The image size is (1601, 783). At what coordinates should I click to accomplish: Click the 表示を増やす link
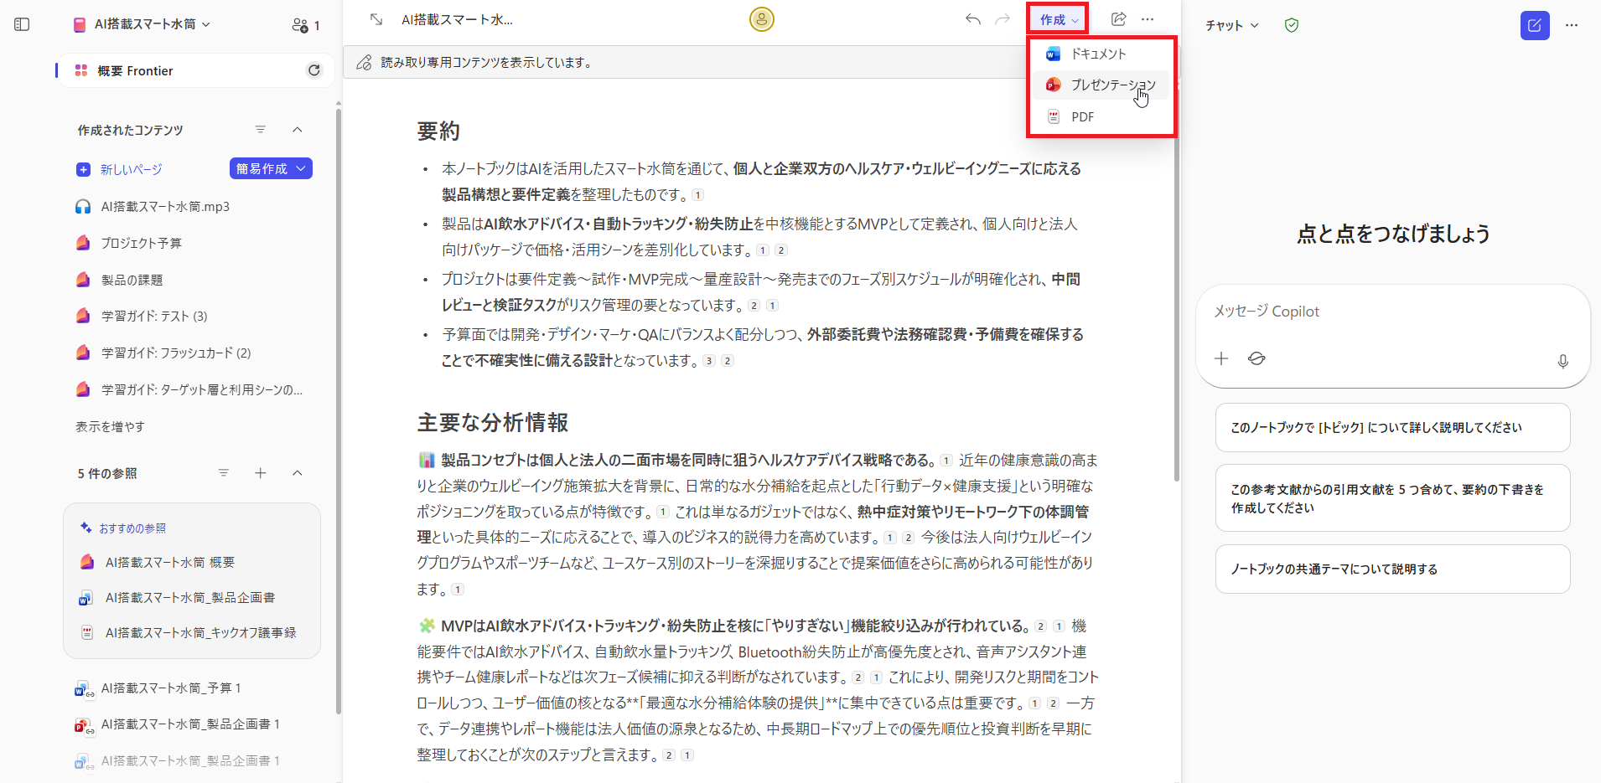pyautogui.click(x=109, y=425)
